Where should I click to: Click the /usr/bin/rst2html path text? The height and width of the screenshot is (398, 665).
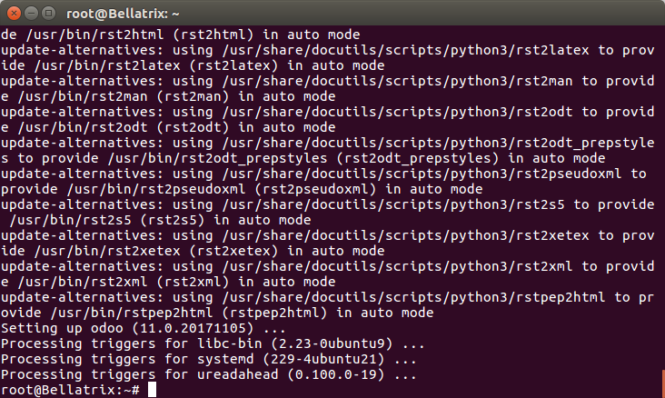pos(94,35)
